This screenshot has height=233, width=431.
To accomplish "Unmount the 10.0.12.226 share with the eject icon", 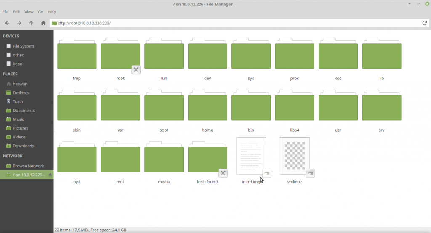I will point(50,175).
